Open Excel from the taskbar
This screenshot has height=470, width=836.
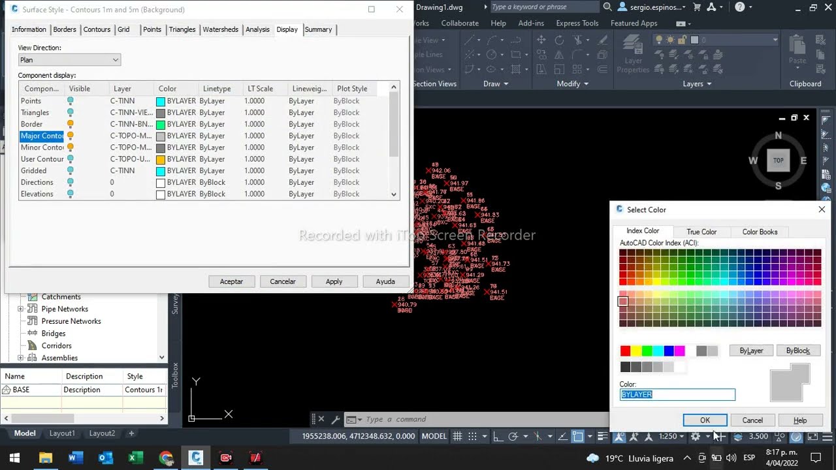pyautogui.click(x=135, y=458)
